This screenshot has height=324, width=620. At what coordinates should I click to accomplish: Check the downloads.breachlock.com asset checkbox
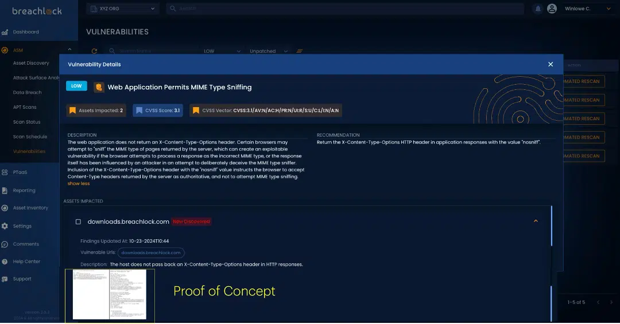click(x=78, y=222)
